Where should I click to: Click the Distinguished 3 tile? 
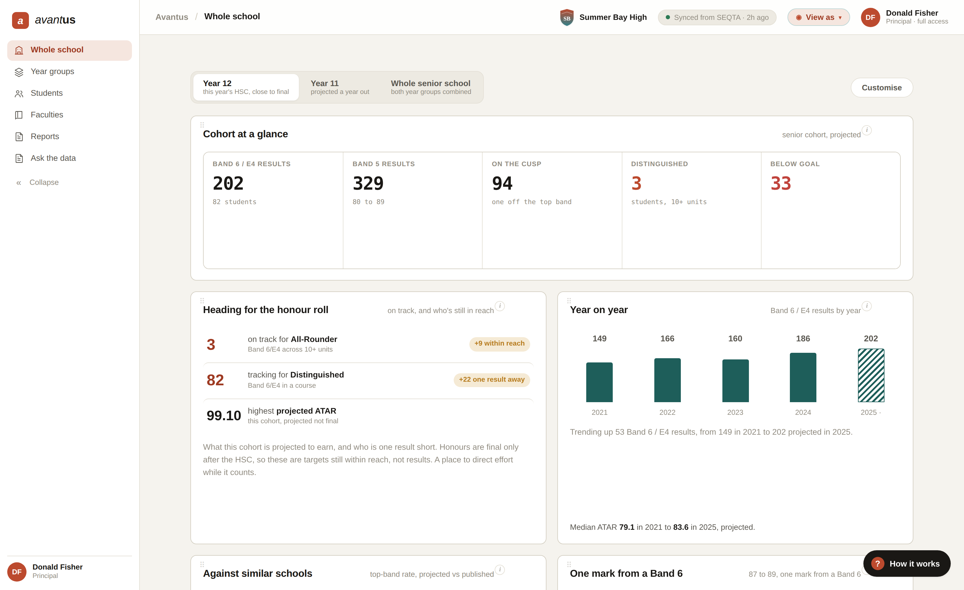pos(691,210)
